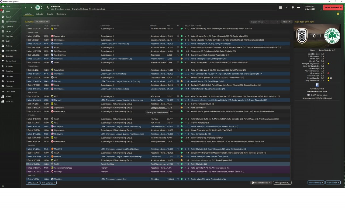Click the search magnifier icon
Screen dimensions: 345x210
point(48,8)
